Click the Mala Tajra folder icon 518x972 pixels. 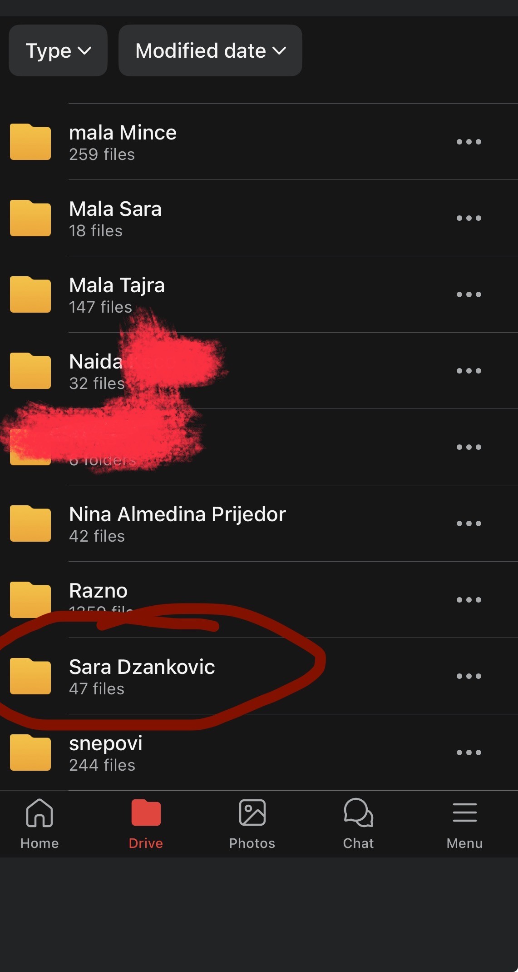pos(30,294)
